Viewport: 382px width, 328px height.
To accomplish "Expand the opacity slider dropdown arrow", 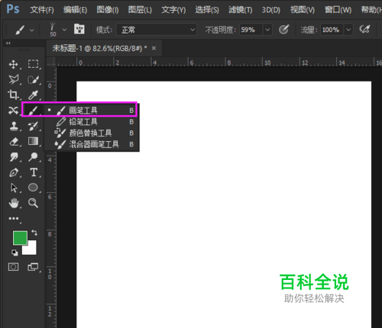I will (x=267, y=30).
